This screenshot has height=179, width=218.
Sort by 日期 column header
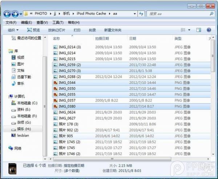pos(133,38)
